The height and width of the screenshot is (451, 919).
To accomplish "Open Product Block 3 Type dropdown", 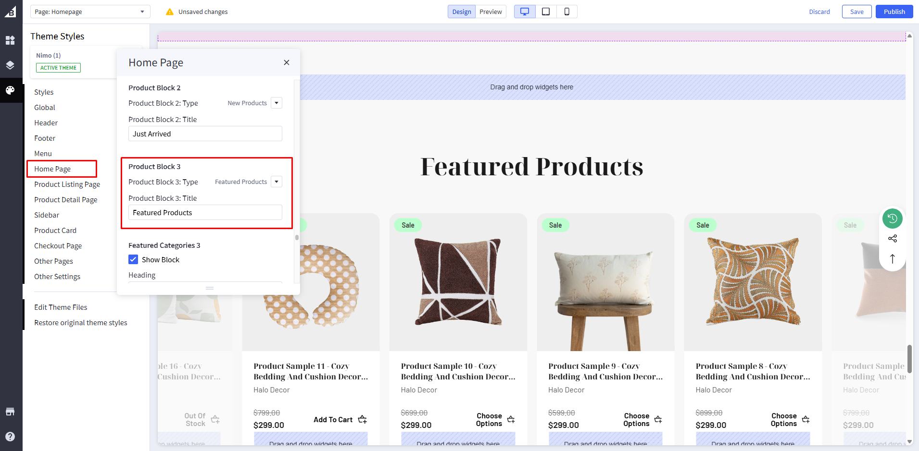I will pyautogui.click(x=277, y=182).
